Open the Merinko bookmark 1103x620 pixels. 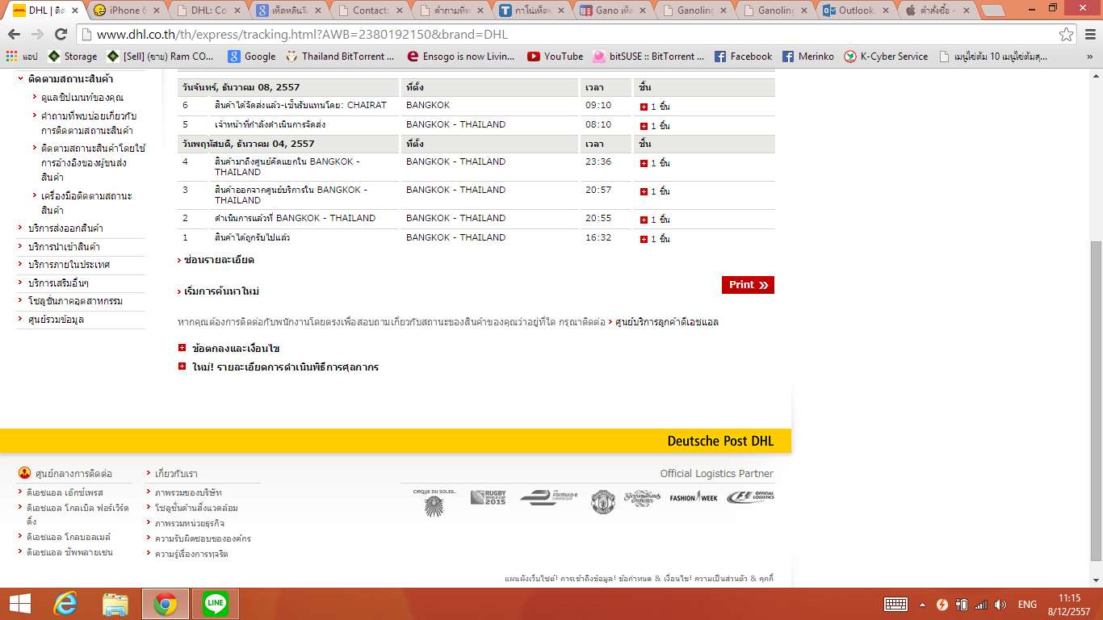[x=808, y=57]
